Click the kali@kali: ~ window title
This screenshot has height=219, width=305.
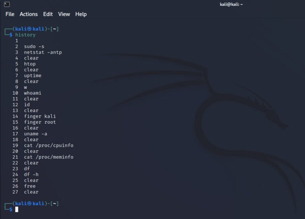[x=231, y=4]
